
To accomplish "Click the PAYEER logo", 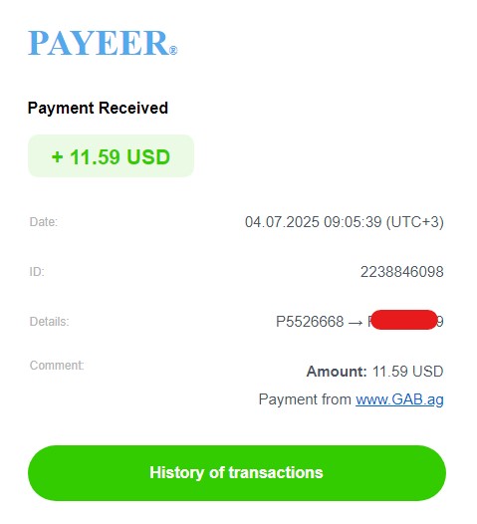I will (103, 43).
